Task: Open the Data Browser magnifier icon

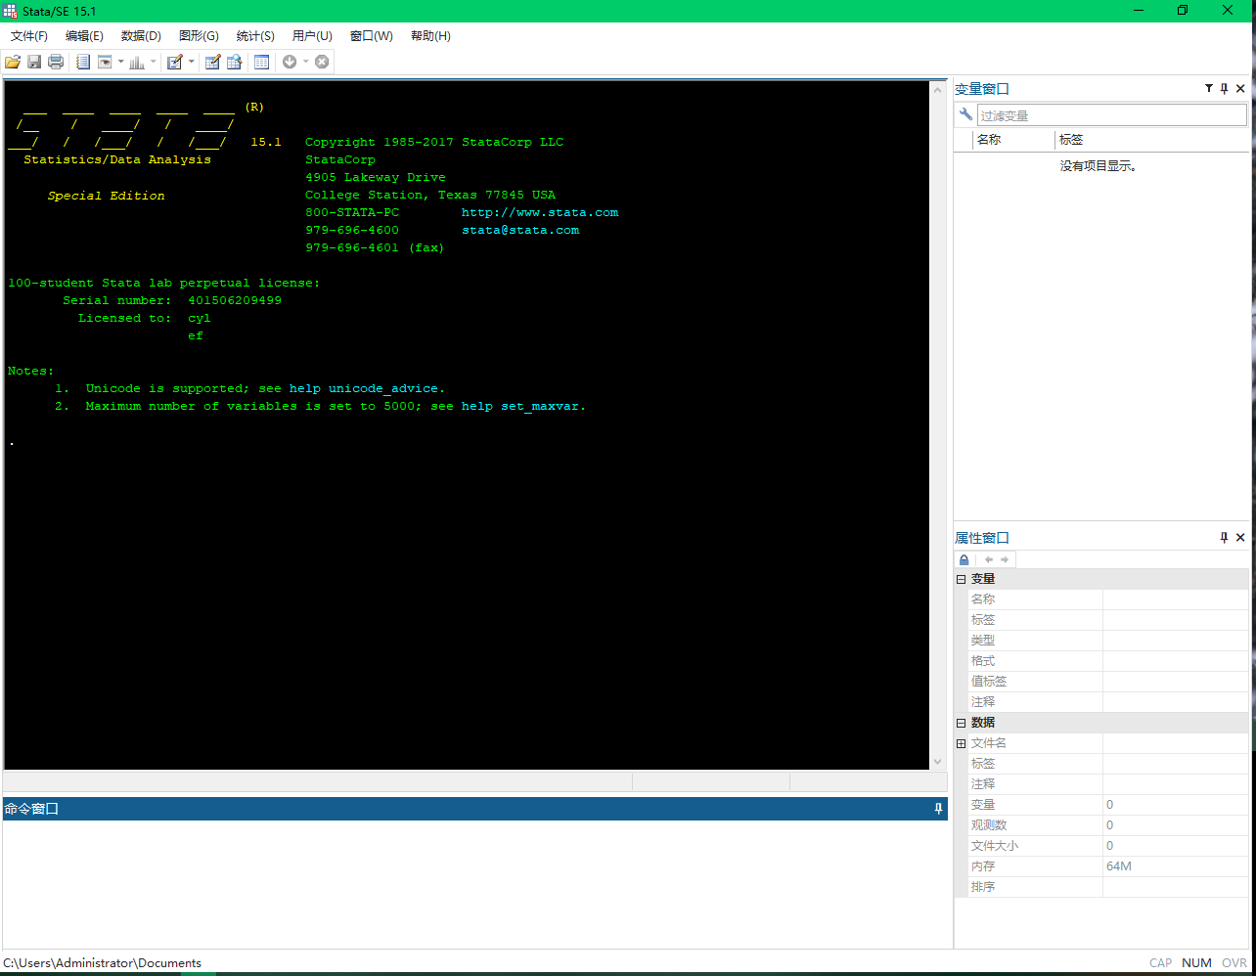Action: (234, 62)
